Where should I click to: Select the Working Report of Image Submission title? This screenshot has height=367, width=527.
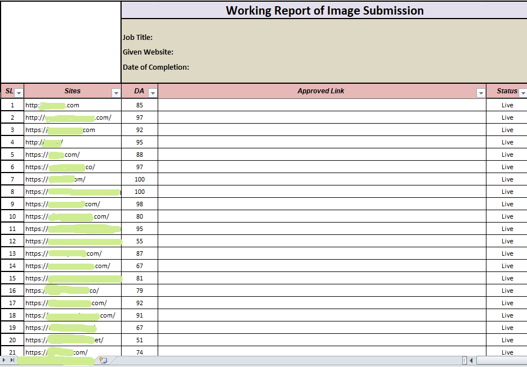click(324, 10)
